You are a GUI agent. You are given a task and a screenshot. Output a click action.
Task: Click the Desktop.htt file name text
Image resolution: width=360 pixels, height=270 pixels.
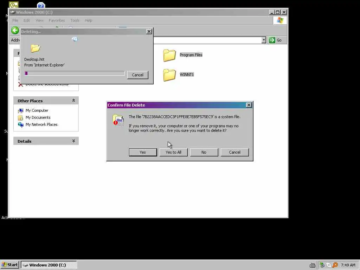pyautogui.click(x=34, y=59)
